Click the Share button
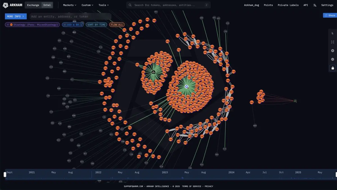Image resolution: width=337 pixels, height=190 pixels. click(x=330, y=15)
